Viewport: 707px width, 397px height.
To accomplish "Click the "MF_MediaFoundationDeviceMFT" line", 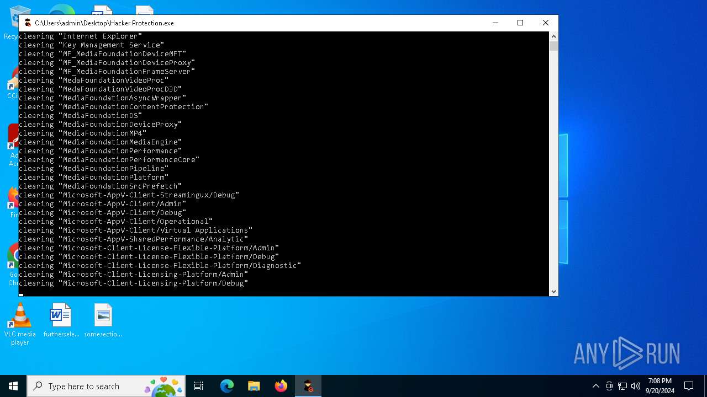I will 103,53.
